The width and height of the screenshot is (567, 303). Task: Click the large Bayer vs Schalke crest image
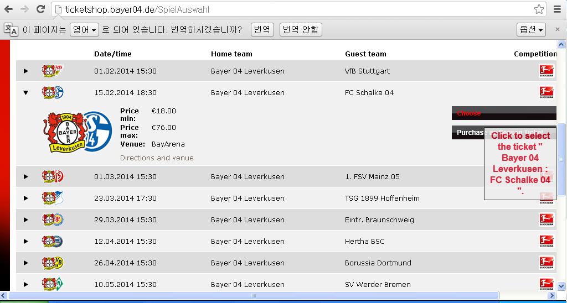pyautogui.click(x=78, y=132)
